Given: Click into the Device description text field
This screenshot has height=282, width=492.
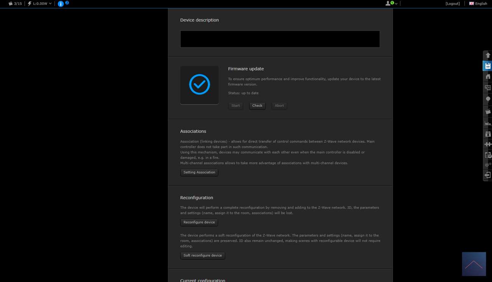Looking at the screenshot, I should pyautogui.click(x=280, y=39).
